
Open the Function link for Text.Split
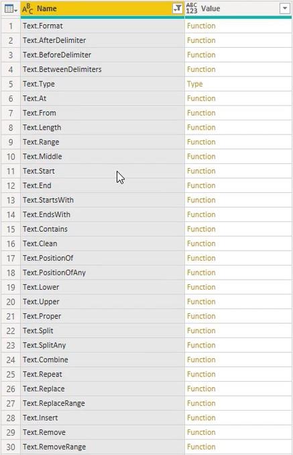tap(201, 331)
